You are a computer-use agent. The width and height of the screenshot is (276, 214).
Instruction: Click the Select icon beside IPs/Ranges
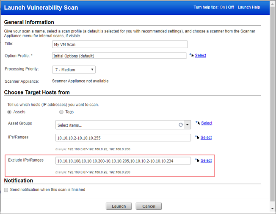click(197, 137)
